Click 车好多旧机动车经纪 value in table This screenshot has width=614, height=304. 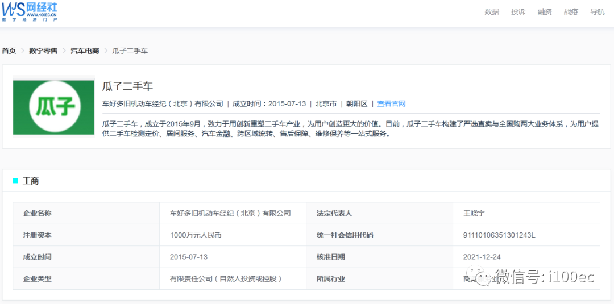coord(230,213)
